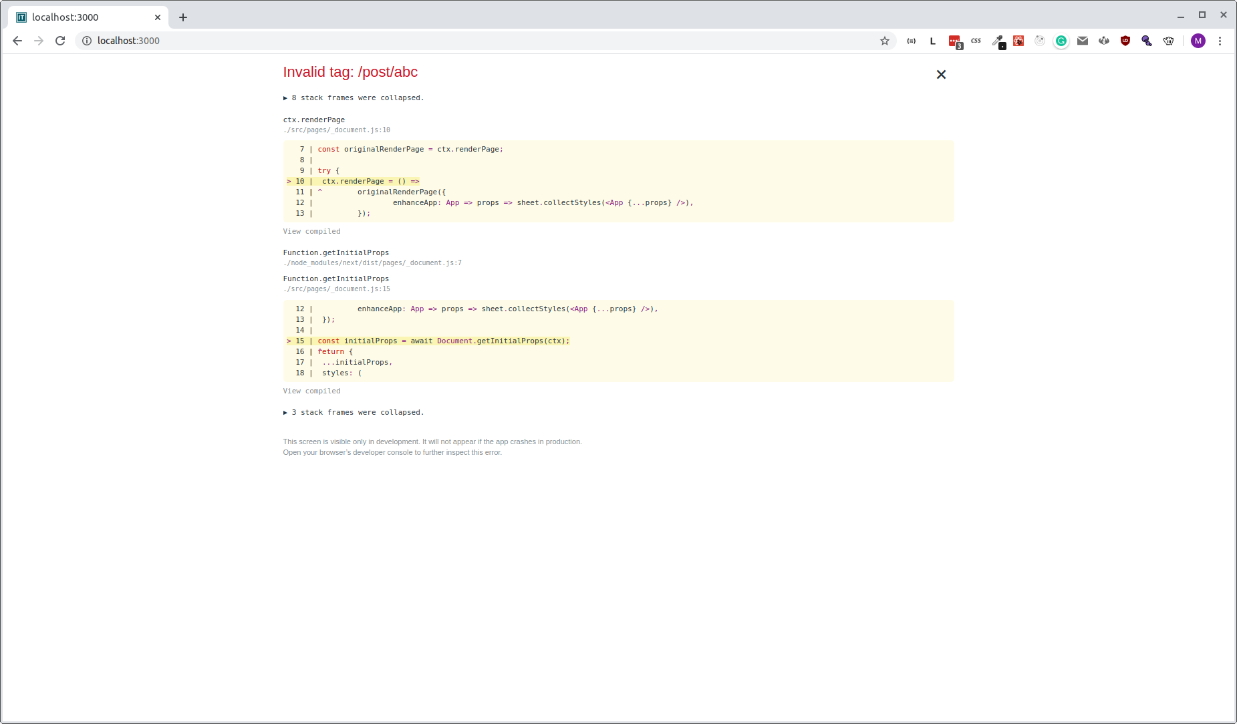Viewport: 1237px width, 724px height.
Task: Open ./src/pages/_document.js:15 source location
Action: tap(336, 289)
